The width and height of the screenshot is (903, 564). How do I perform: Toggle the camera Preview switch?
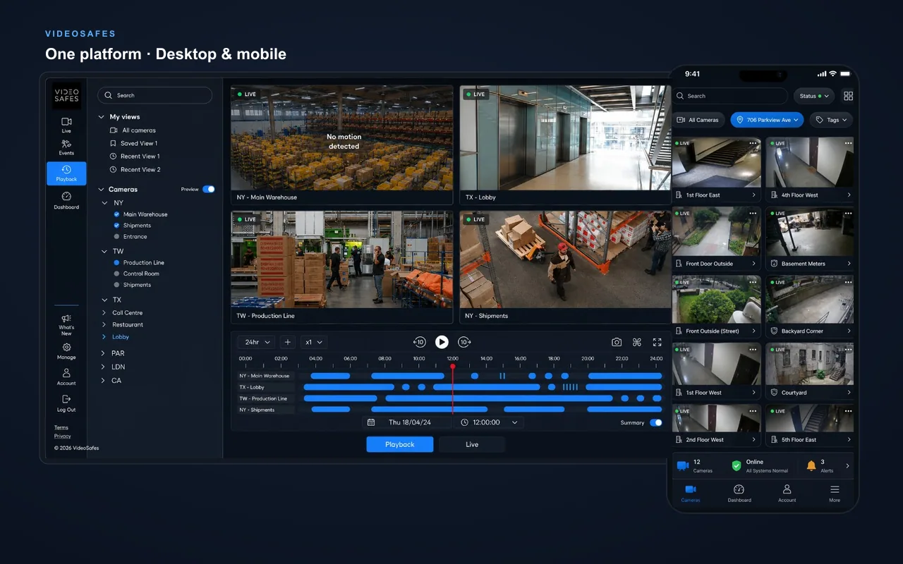tap(208, 189)
